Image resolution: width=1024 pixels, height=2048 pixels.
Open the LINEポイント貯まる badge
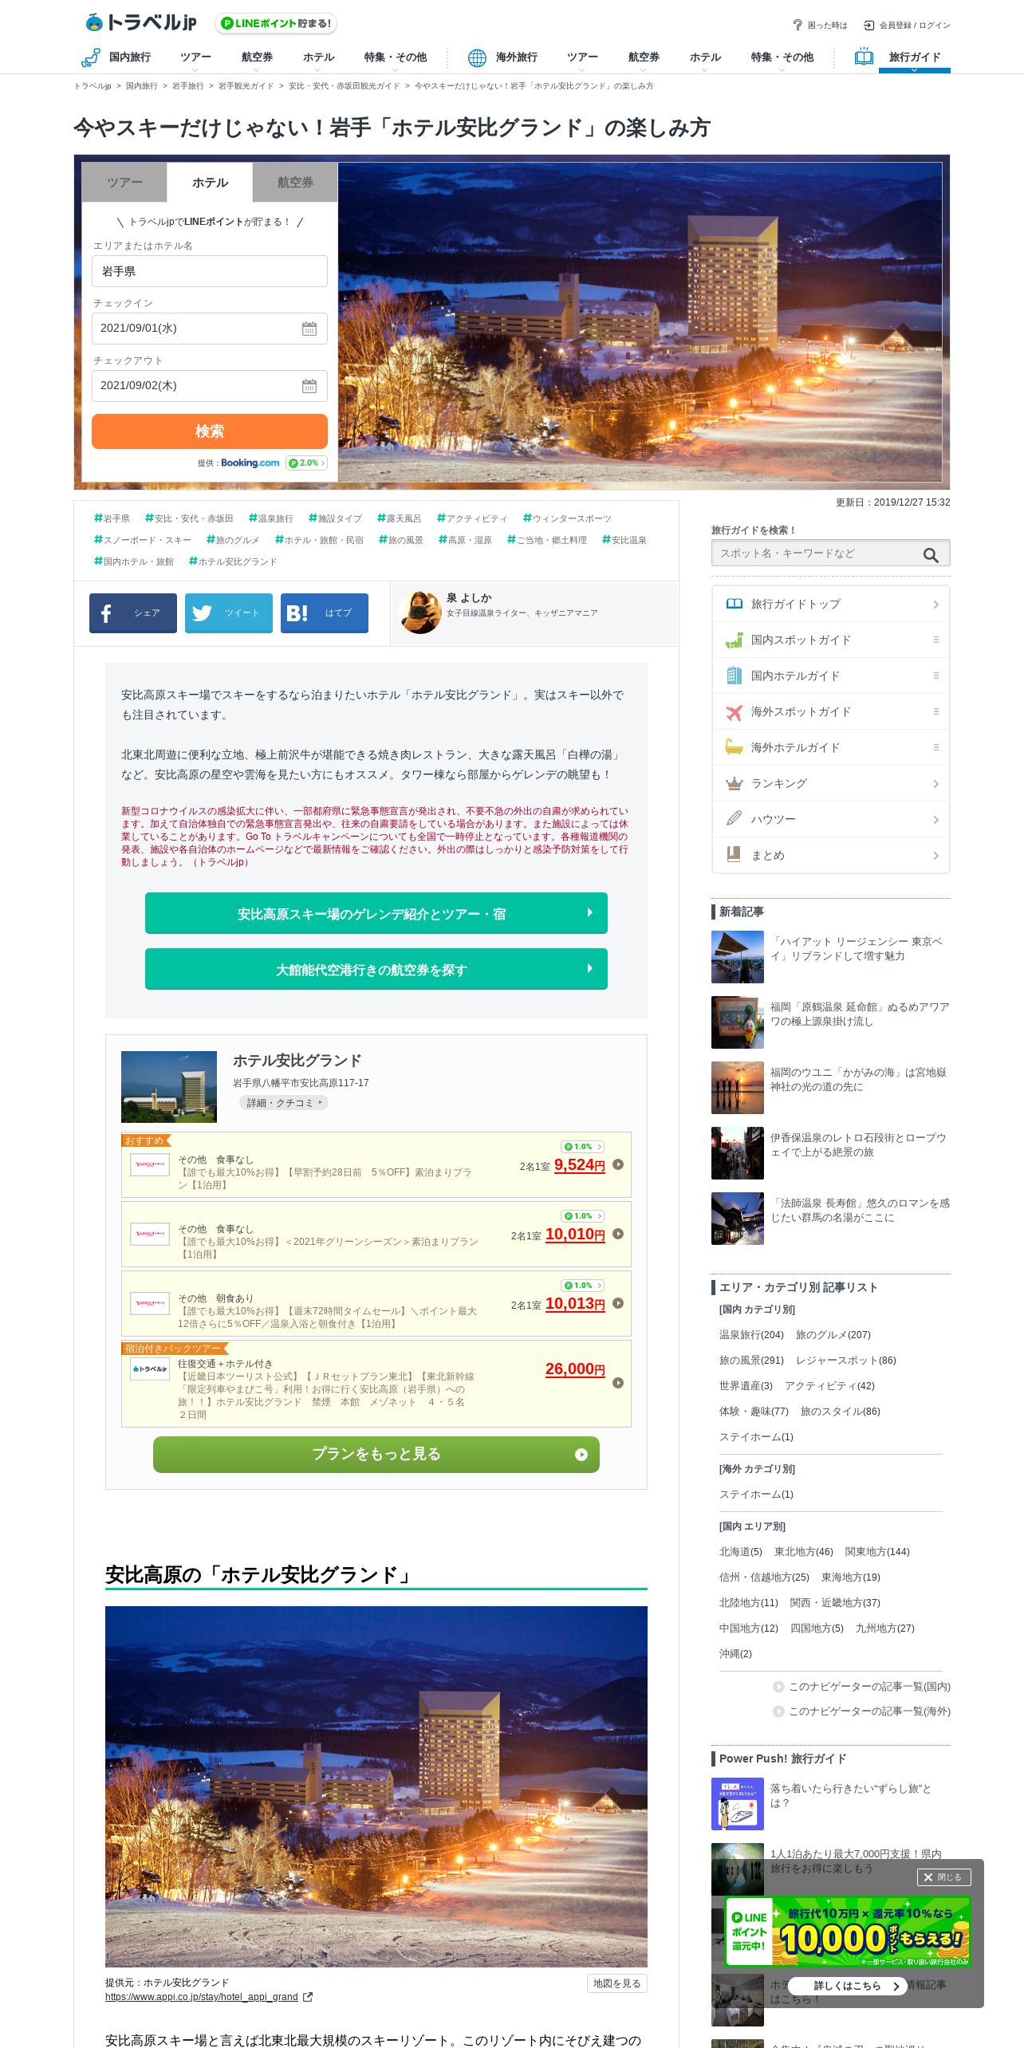(x=276, y=23)
